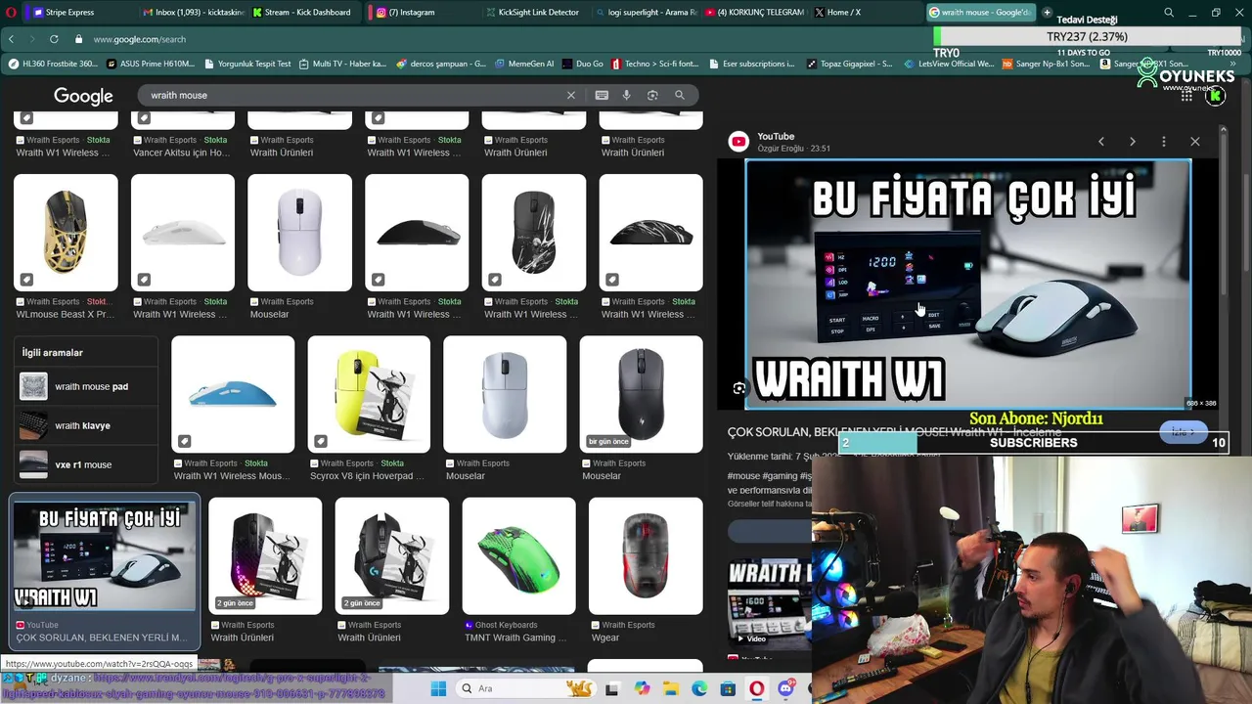
Task: Click the Opera icon on the taskbar
Action: click(x=757, y=688)
